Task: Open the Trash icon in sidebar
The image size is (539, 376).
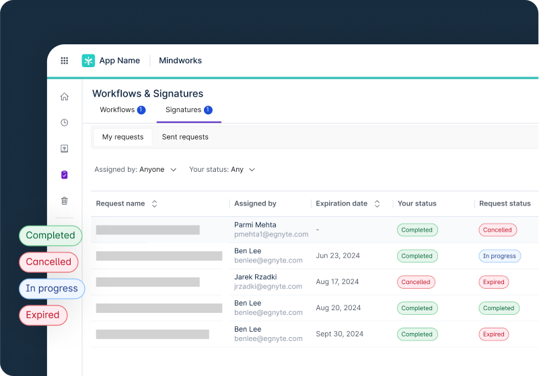Action: pyautogui.click(x=65, y=201)
